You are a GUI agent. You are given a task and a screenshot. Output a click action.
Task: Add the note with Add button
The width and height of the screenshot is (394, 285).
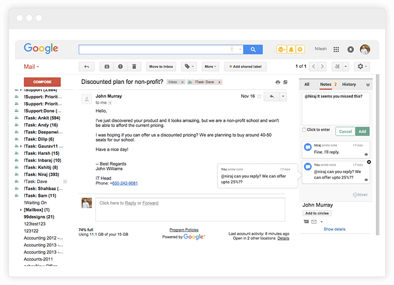click(362, 132)
